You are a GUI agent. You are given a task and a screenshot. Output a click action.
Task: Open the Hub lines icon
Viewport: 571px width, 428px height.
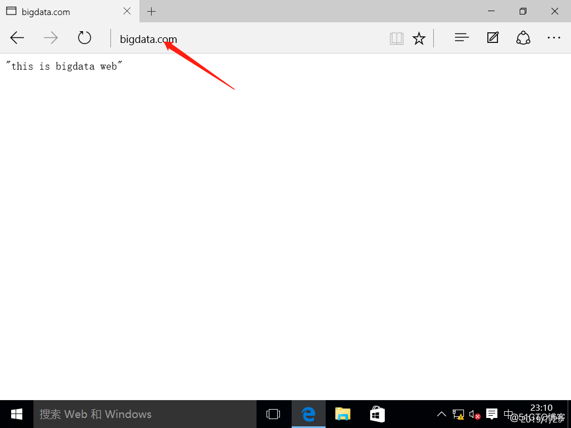click(462, 37)
